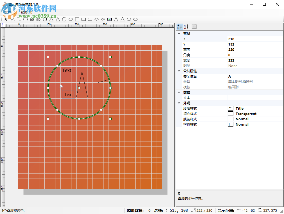Switch property grid to categorized view
The height and width of the screenshot is (214, 284).
click(x=179, y=26)
